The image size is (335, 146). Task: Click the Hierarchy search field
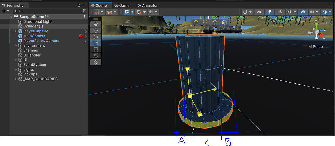pyautogui.click(x=49, y=11)
